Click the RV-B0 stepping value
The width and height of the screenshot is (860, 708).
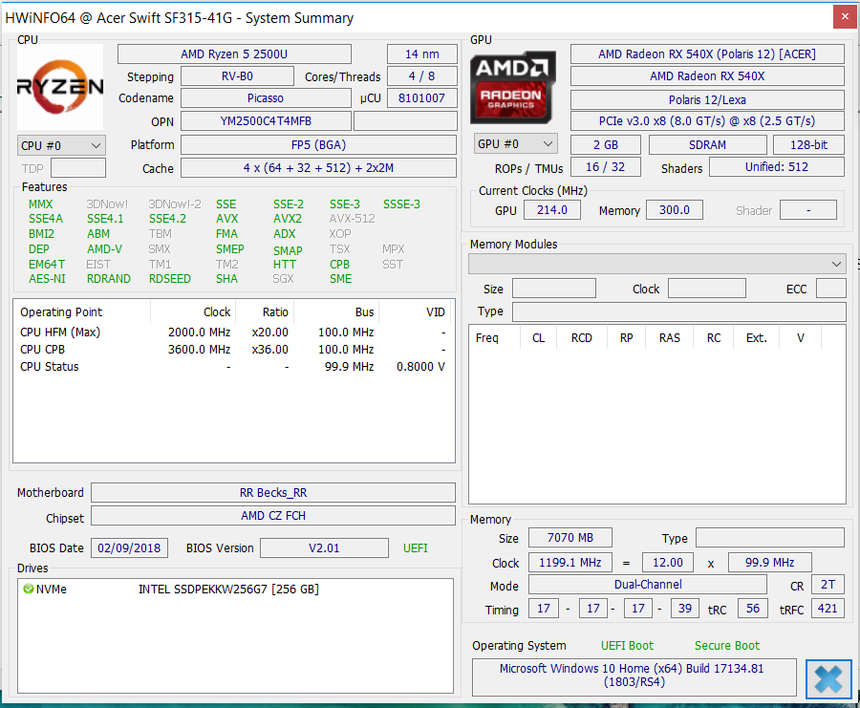(x=237, y=76)
